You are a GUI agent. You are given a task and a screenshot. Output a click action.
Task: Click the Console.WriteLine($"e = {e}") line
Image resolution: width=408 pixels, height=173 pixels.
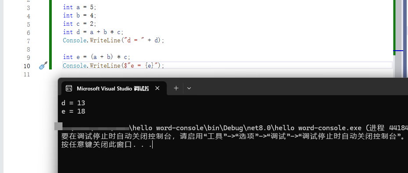tap(114, 66)
